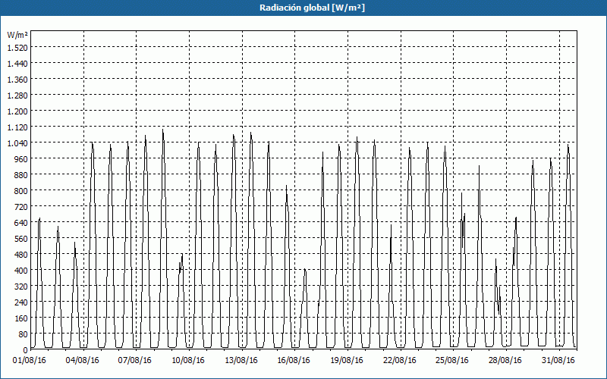Click the 560 y-axis label
607x379 pixels.
coord(21,239)
